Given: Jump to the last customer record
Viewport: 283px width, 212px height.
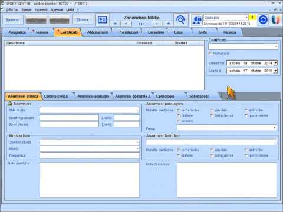Looking at the screenshot, I should (168, 24).
